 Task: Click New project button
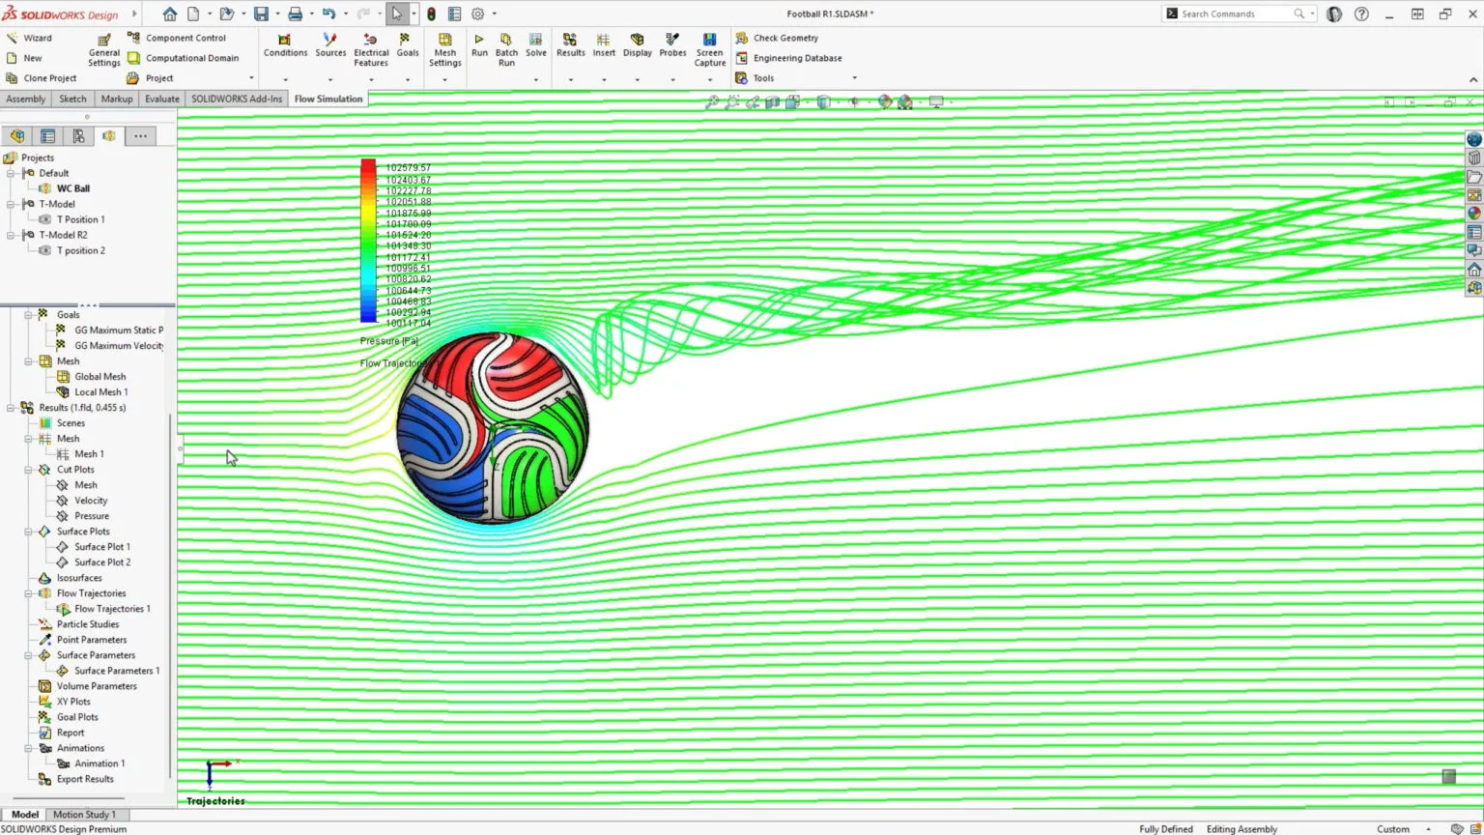click(x=24, y=58)
